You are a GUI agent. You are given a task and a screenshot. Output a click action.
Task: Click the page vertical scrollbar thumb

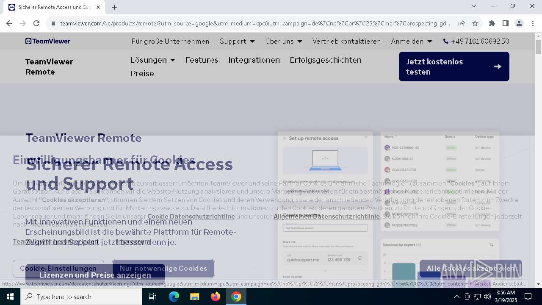pos(538,47)
